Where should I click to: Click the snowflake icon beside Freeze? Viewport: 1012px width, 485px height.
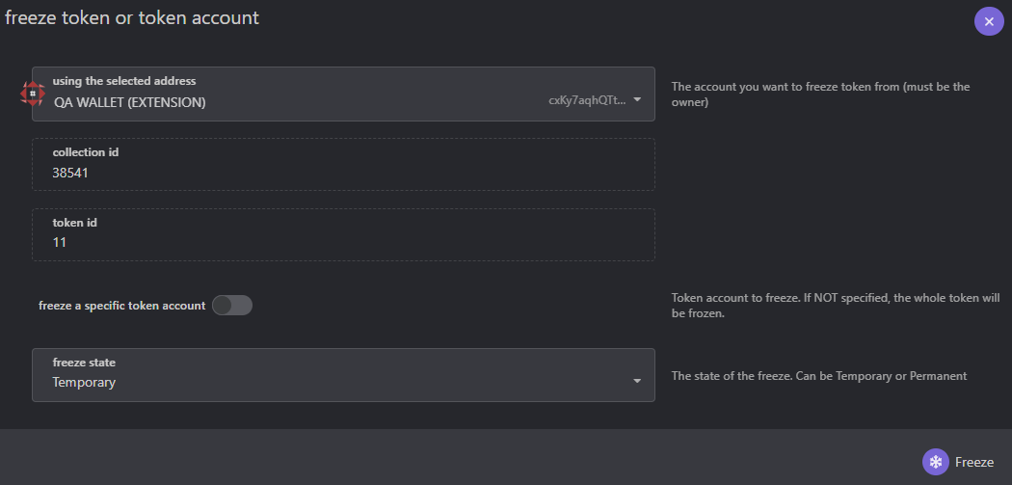pyautogui.click(x=935, y=462)
